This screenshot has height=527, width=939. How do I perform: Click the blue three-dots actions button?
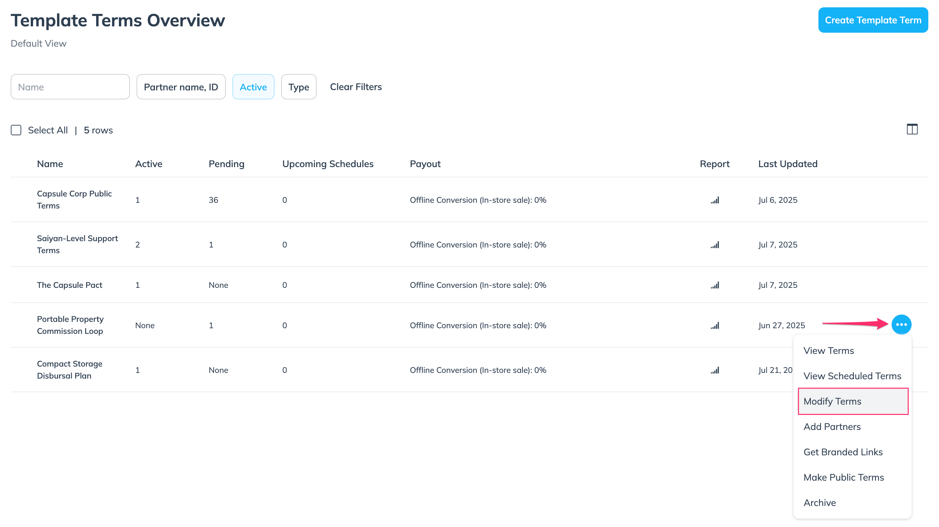click(x=901, y=325)
